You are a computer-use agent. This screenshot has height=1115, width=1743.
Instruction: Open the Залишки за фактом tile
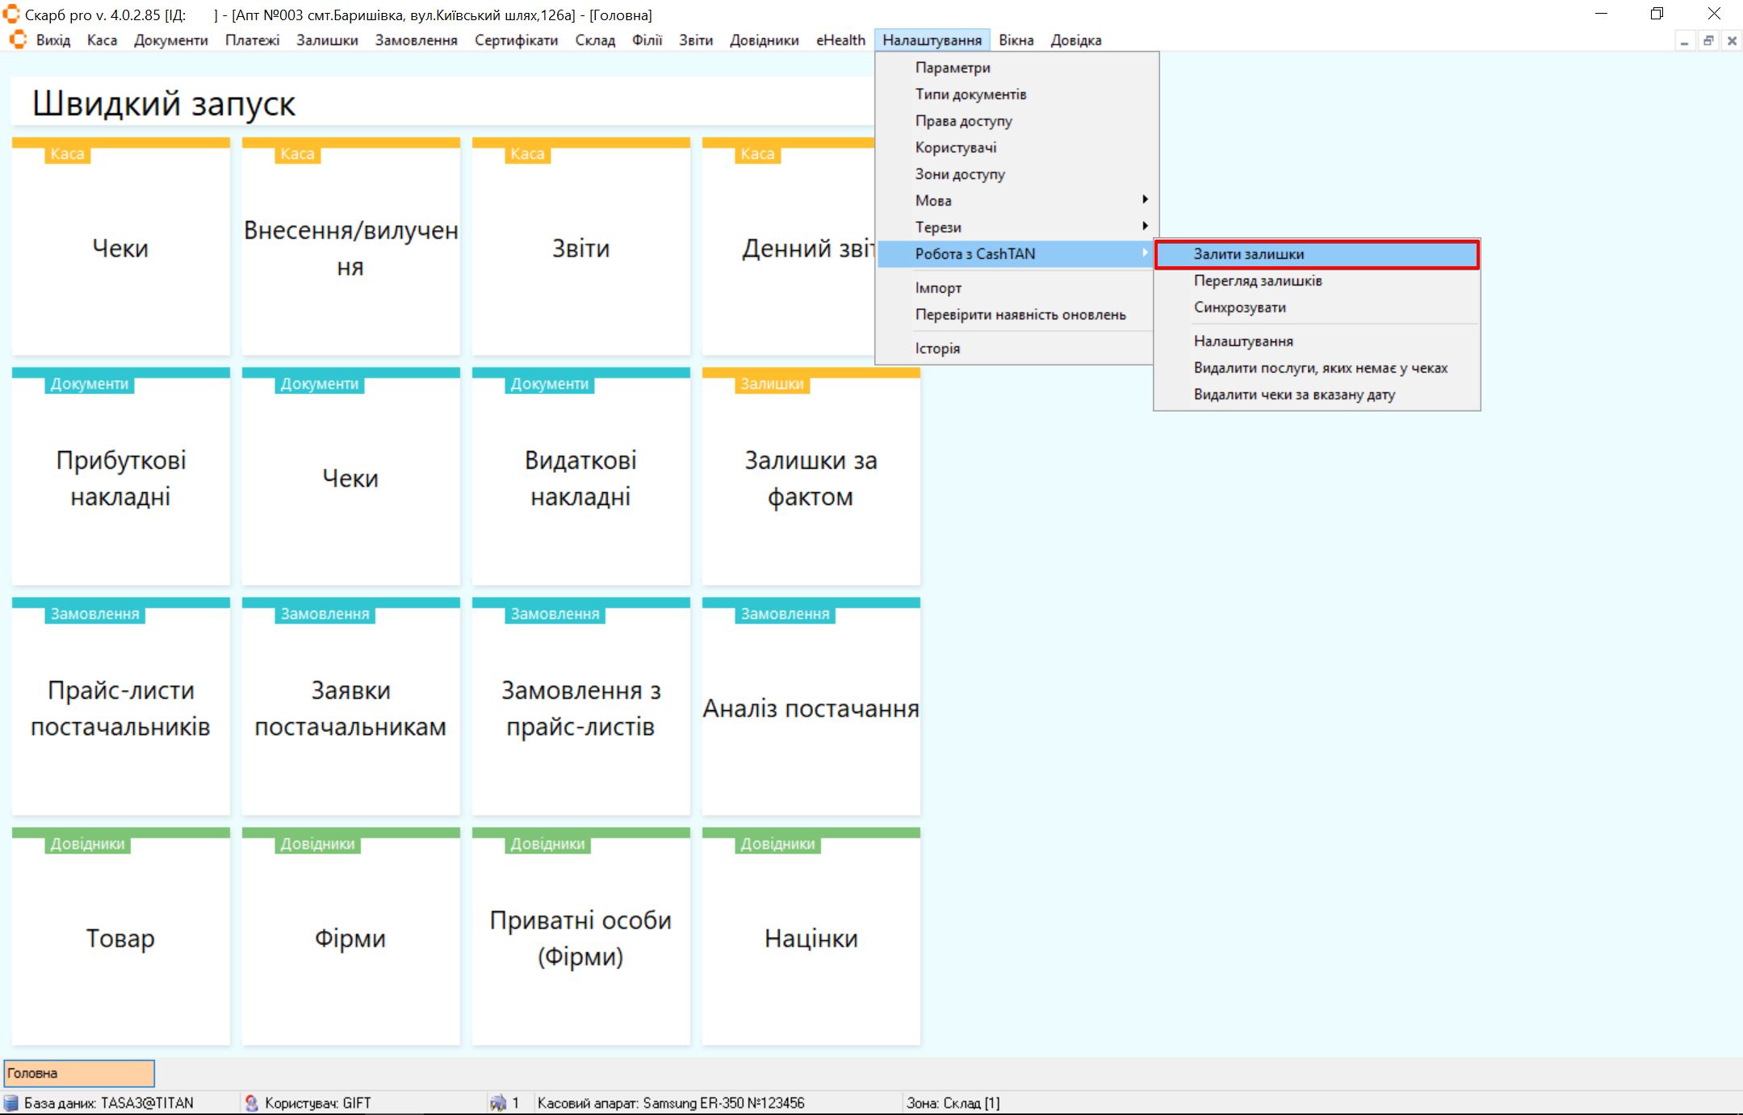[811, 478]
